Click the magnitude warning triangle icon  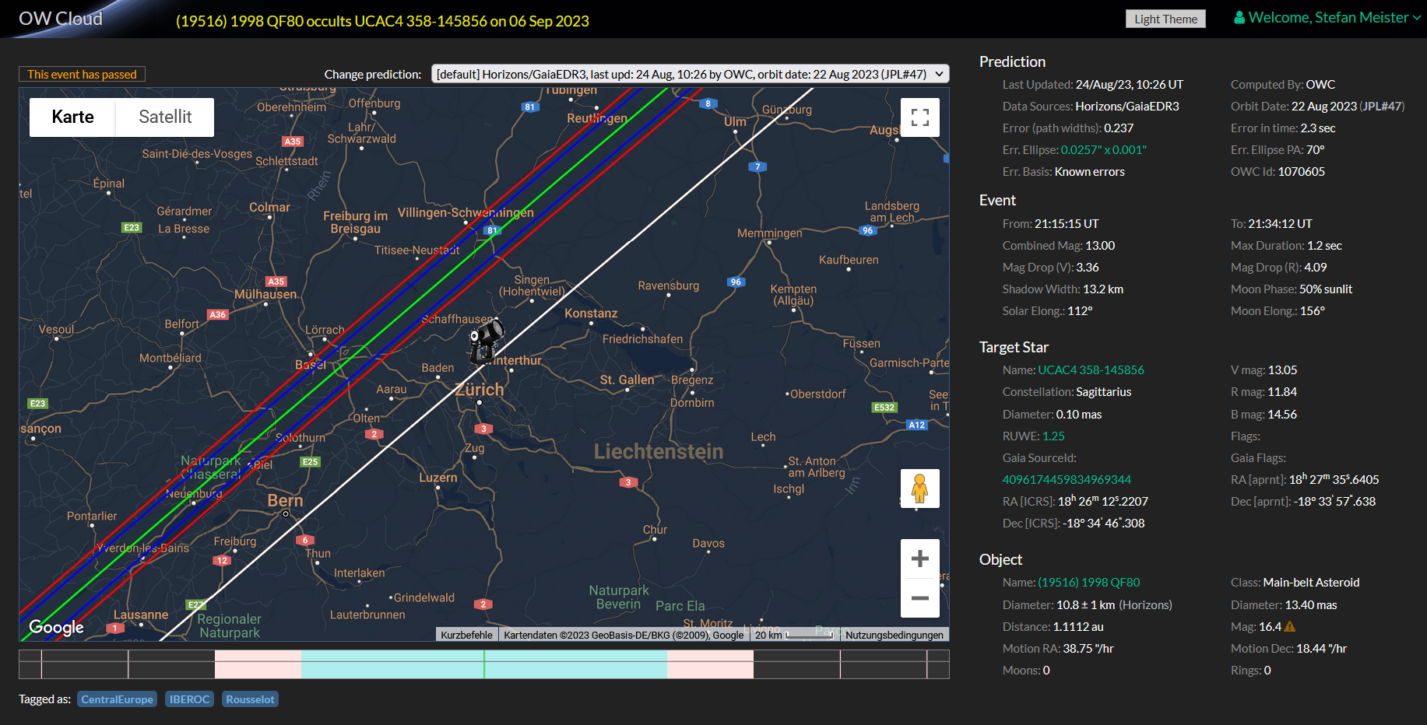[1290, 626]
